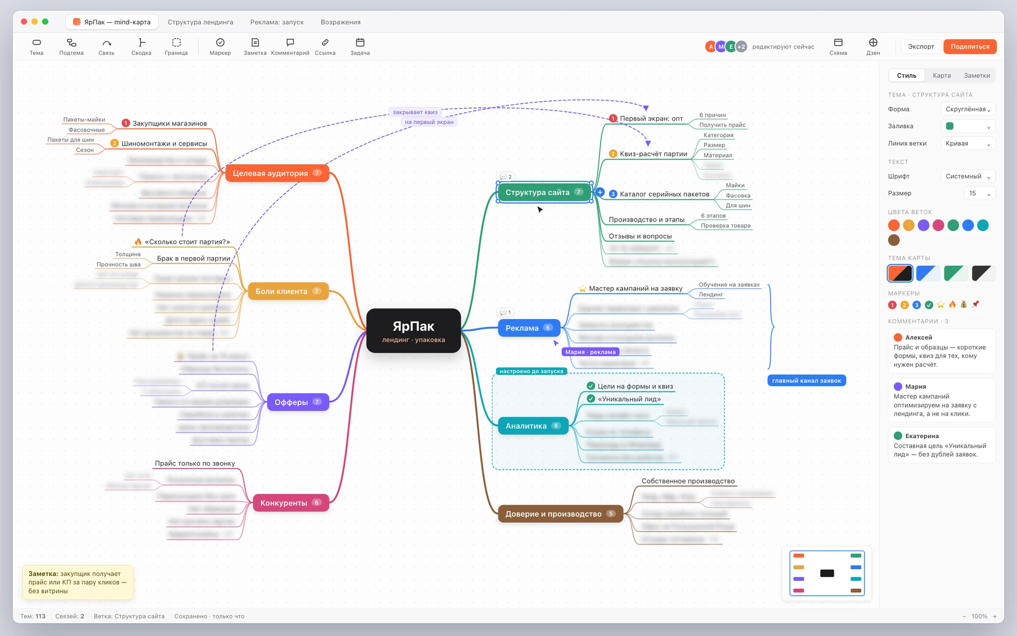Select the Сводка summary tool

(x=141, y=47)
